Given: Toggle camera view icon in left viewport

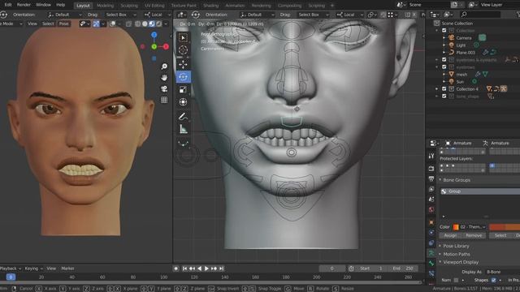Looking at the screenshot, I should (x=164, y=88).
